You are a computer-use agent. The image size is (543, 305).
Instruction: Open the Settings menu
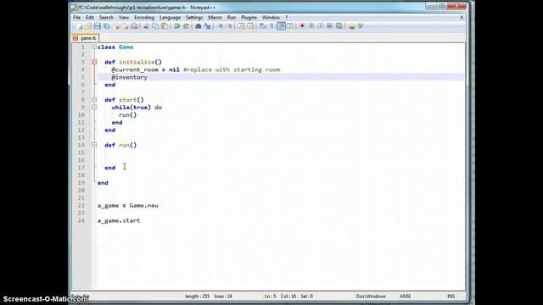click(x=194, y=17)
